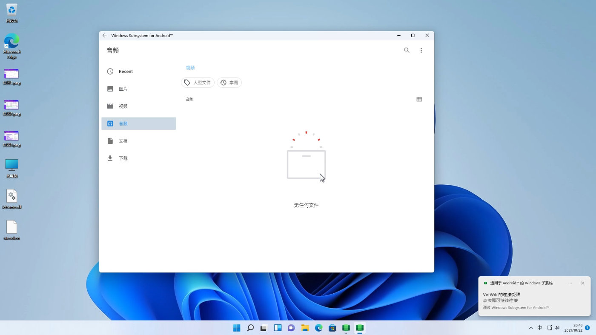The height and width of the screenshot is (335, 596).
Task: Click the blue 音频 breadcrumb link
Action: click(x=190, y=68)
